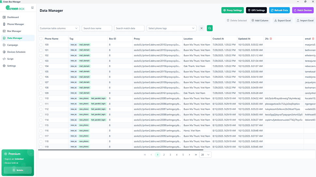Click Delete Selected
This screenshot has width=316, height=177.
tap(237, 20)
